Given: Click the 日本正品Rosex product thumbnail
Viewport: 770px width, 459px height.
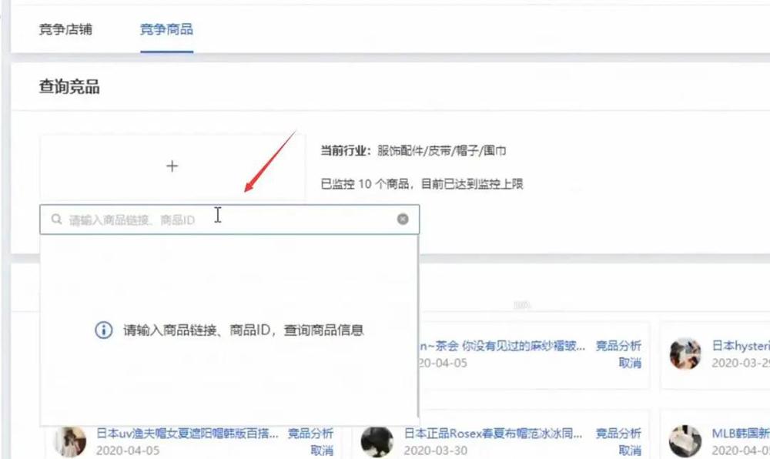Looking at the screenshot, I should tap(377, 441).
